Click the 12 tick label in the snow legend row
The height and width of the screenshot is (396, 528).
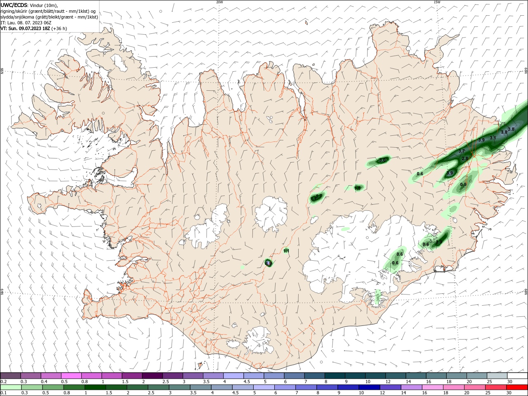coord(388,382)
